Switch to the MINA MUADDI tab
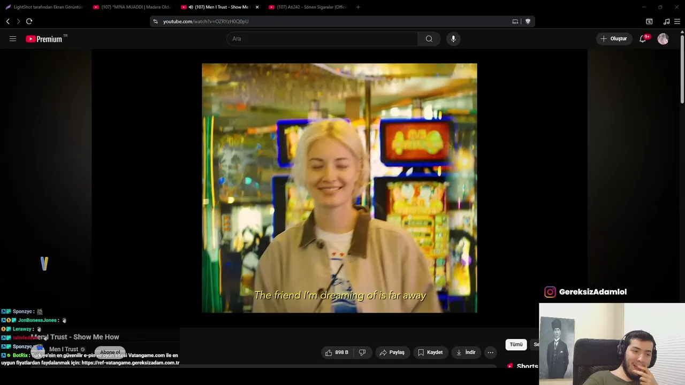Viewport: 685px width, 385px height. pyautogui.click(x=132, y=7)
